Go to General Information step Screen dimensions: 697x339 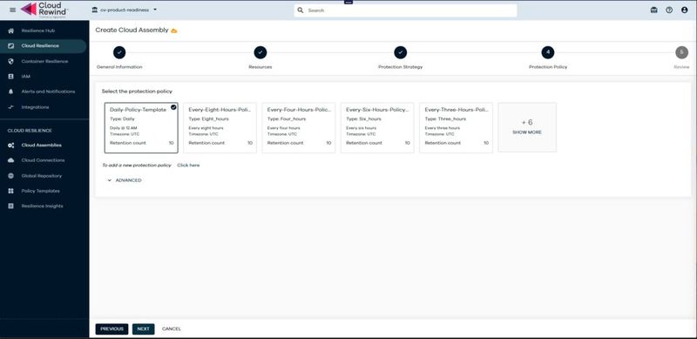[119, 58]
